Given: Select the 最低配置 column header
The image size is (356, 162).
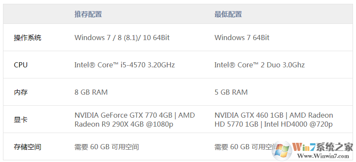Looking at the screenshot, I should [228, 14].
